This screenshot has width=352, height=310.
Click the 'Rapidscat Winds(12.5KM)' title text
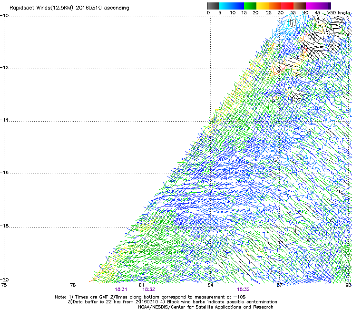pyautogui.click(x=41, y=8)
